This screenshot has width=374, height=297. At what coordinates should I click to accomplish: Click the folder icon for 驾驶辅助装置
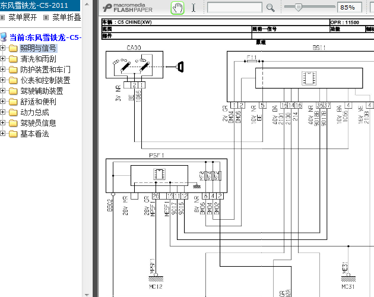tap(13, 91)
